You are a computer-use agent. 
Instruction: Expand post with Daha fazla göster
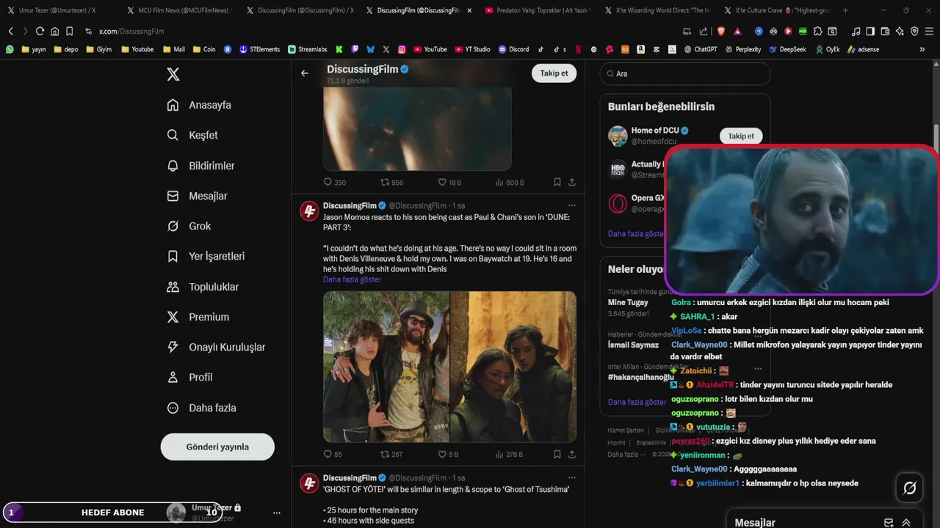(x=352, y=279)
